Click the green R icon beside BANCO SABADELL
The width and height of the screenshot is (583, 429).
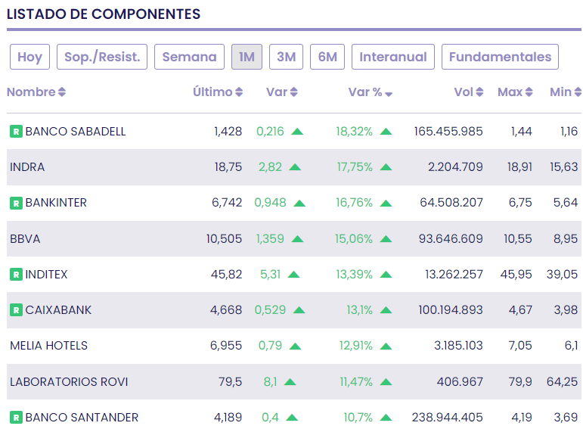(x=16, y=132)
